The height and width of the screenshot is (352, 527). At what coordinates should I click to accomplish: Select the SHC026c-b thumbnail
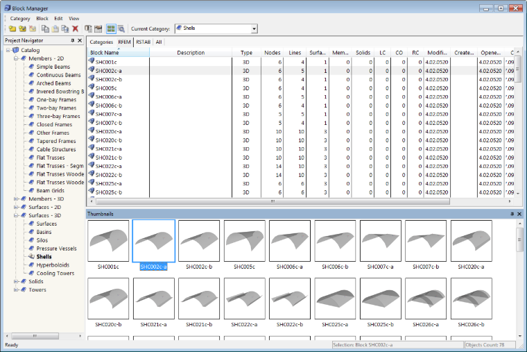click(472, 299)
